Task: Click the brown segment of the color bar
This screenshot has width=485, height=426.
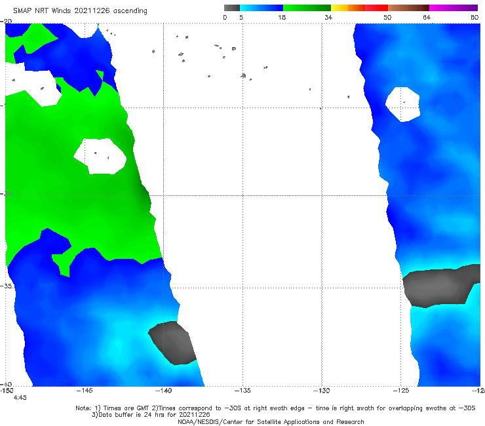Action: tap(408, 8)
